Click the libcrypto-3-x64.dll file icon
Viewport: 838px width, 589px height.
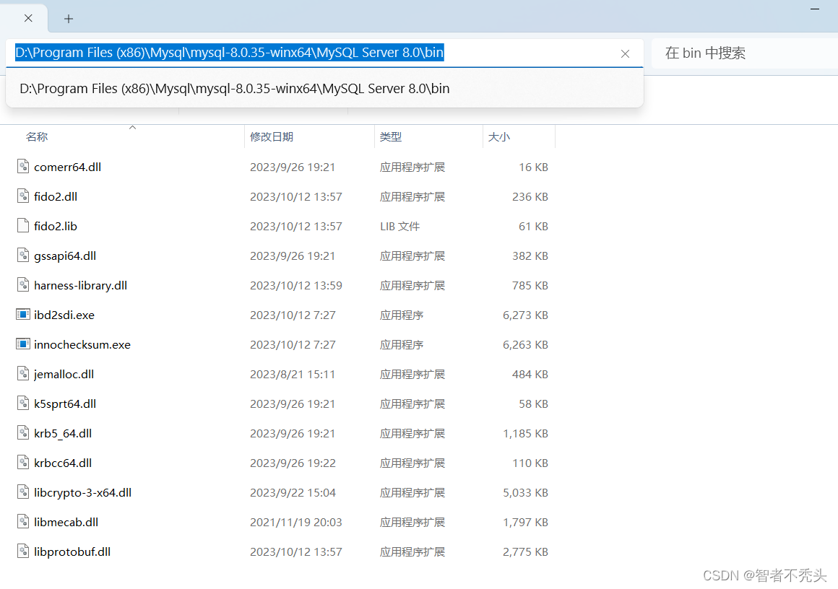click(23, 492)
